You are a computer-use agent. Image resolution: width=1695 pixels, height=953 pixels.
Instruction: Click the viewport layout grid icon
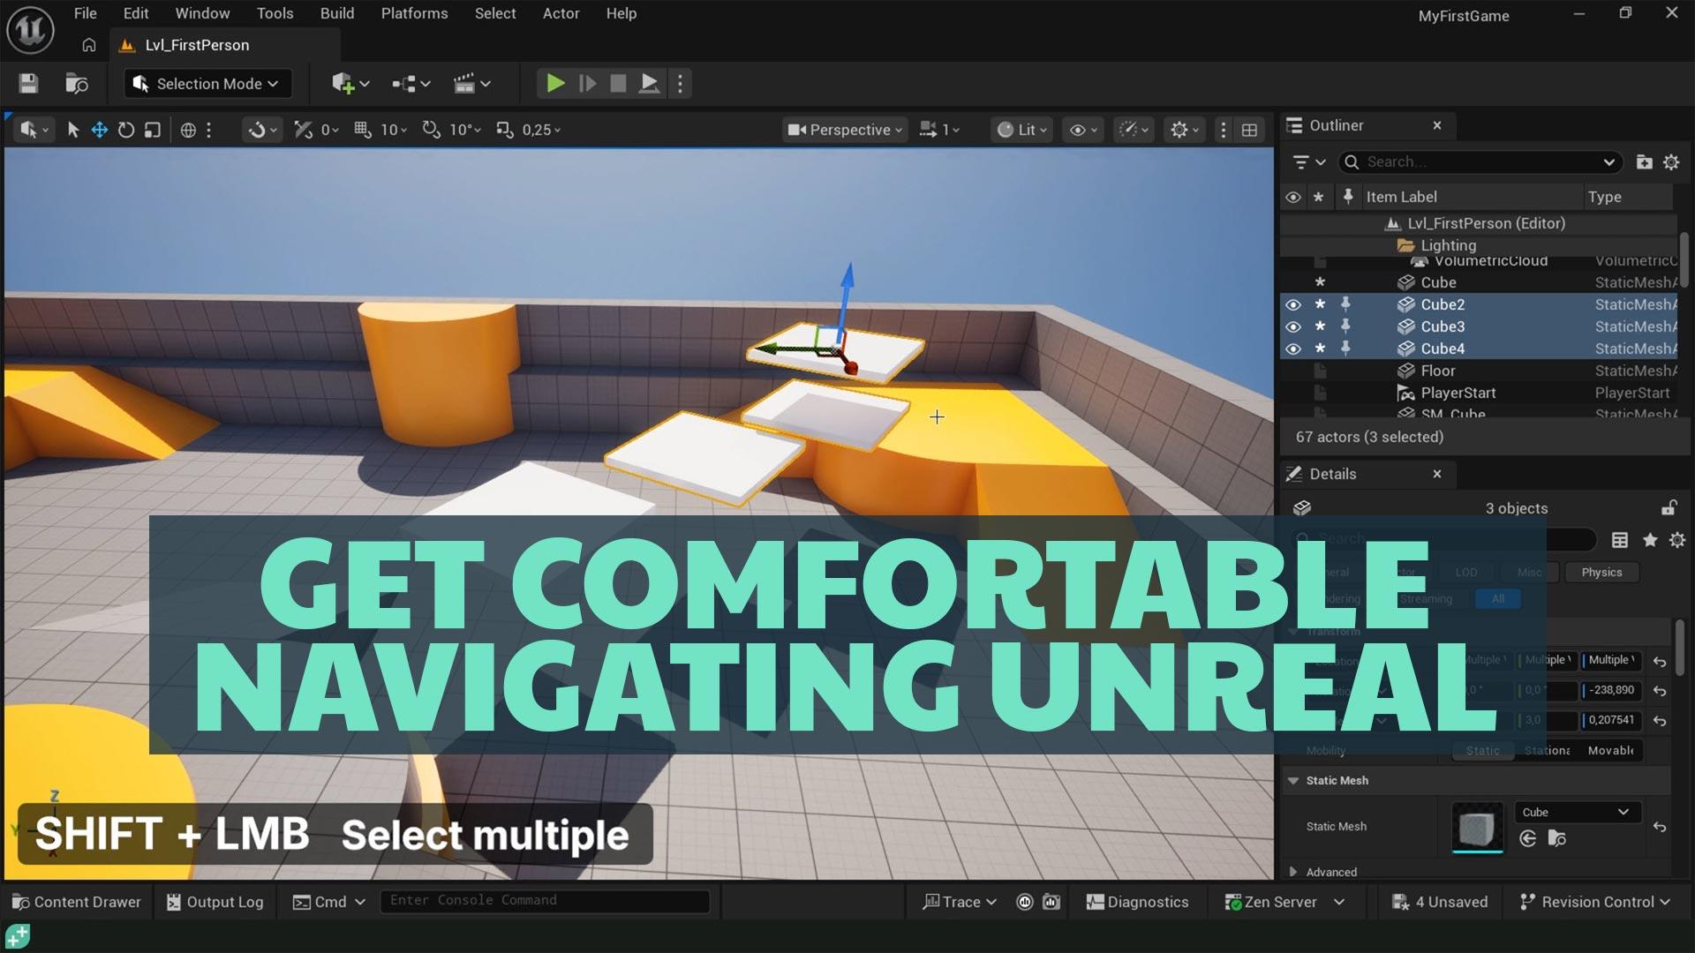pos(1249,130)
